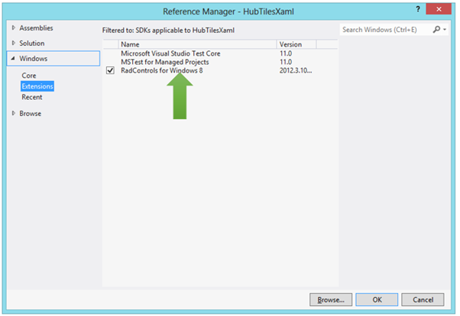
Task: Click the search magnifier icon
Action: pos(437,29)
